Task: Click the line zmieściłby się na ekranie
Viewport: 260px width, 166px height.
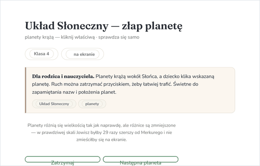Action: pyautogui.click(x=101, y=140)
